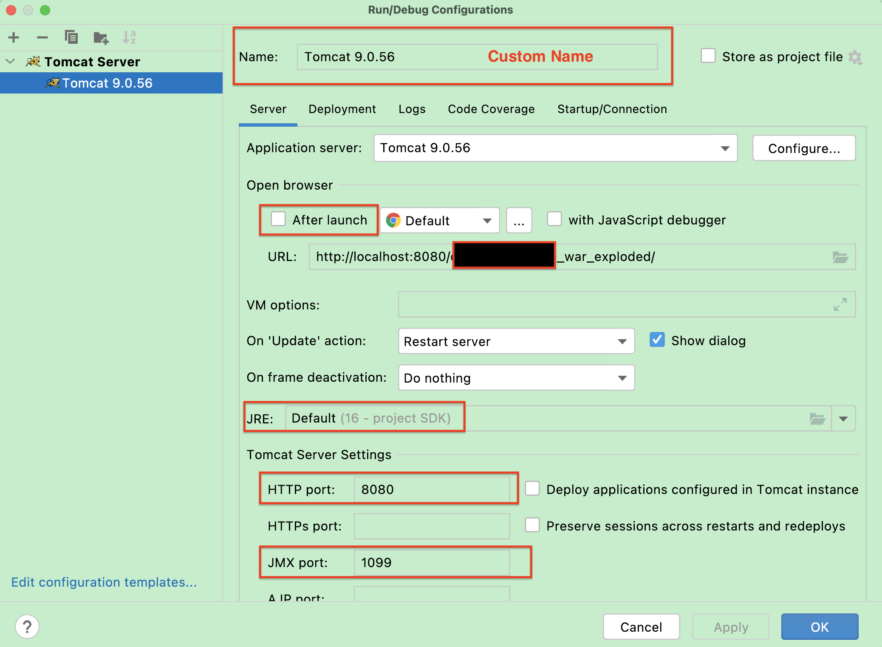The height and width of the screenshot is (647, 882).
Task: Collapse the Tomcat Server tree node
Action: pos(11,62)
